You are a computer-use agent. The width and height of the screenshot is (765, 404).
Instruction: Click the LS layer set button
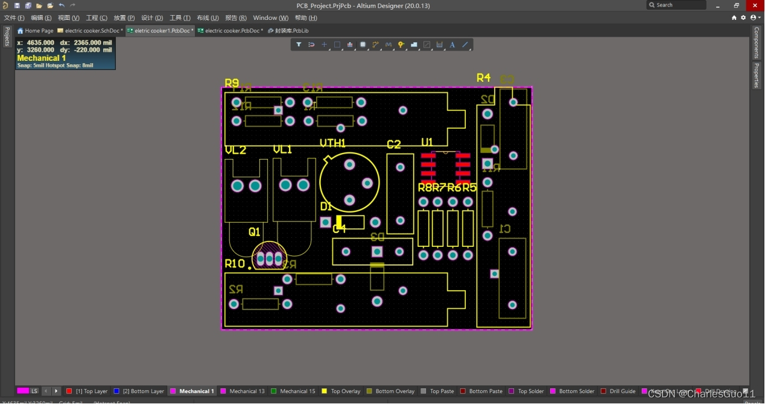click(x=34, y=391)
